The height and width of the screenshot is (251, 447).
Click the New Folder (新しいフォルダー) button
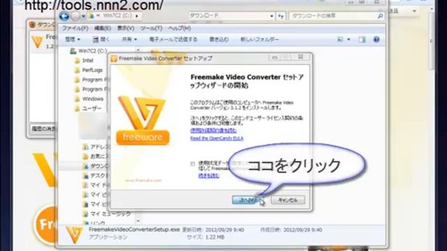(x=259, y=39)
